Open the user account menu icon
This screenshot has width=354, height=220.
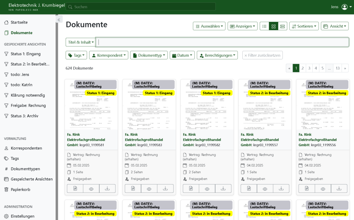tap(344, 7)
